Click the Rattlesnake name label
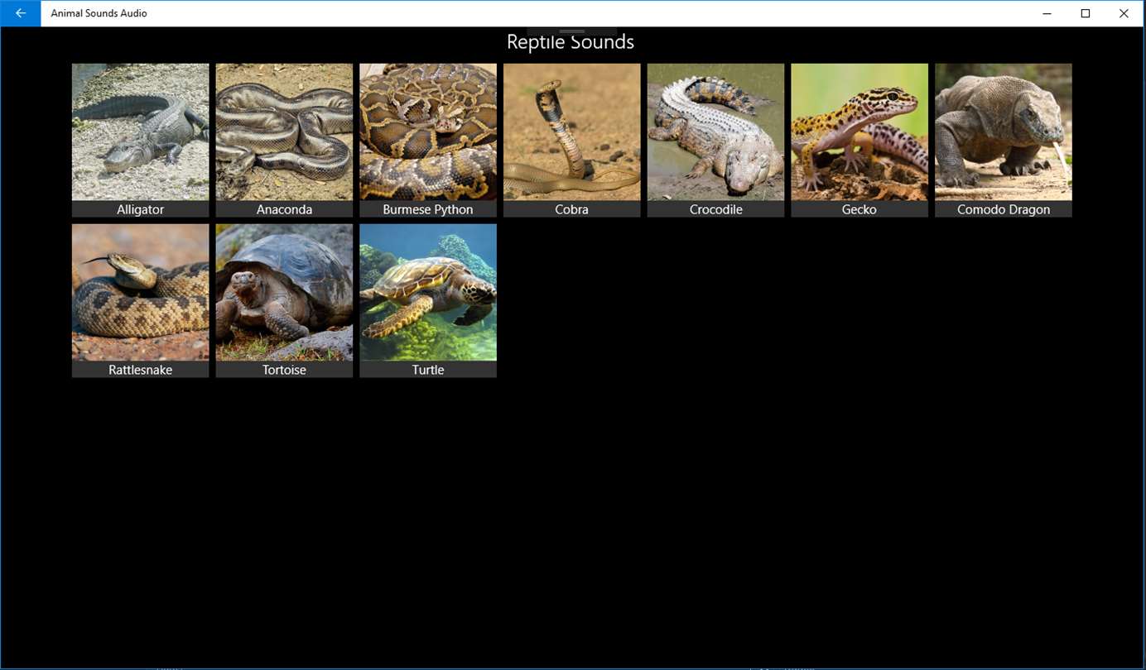1146x670 pixels. 140,370
